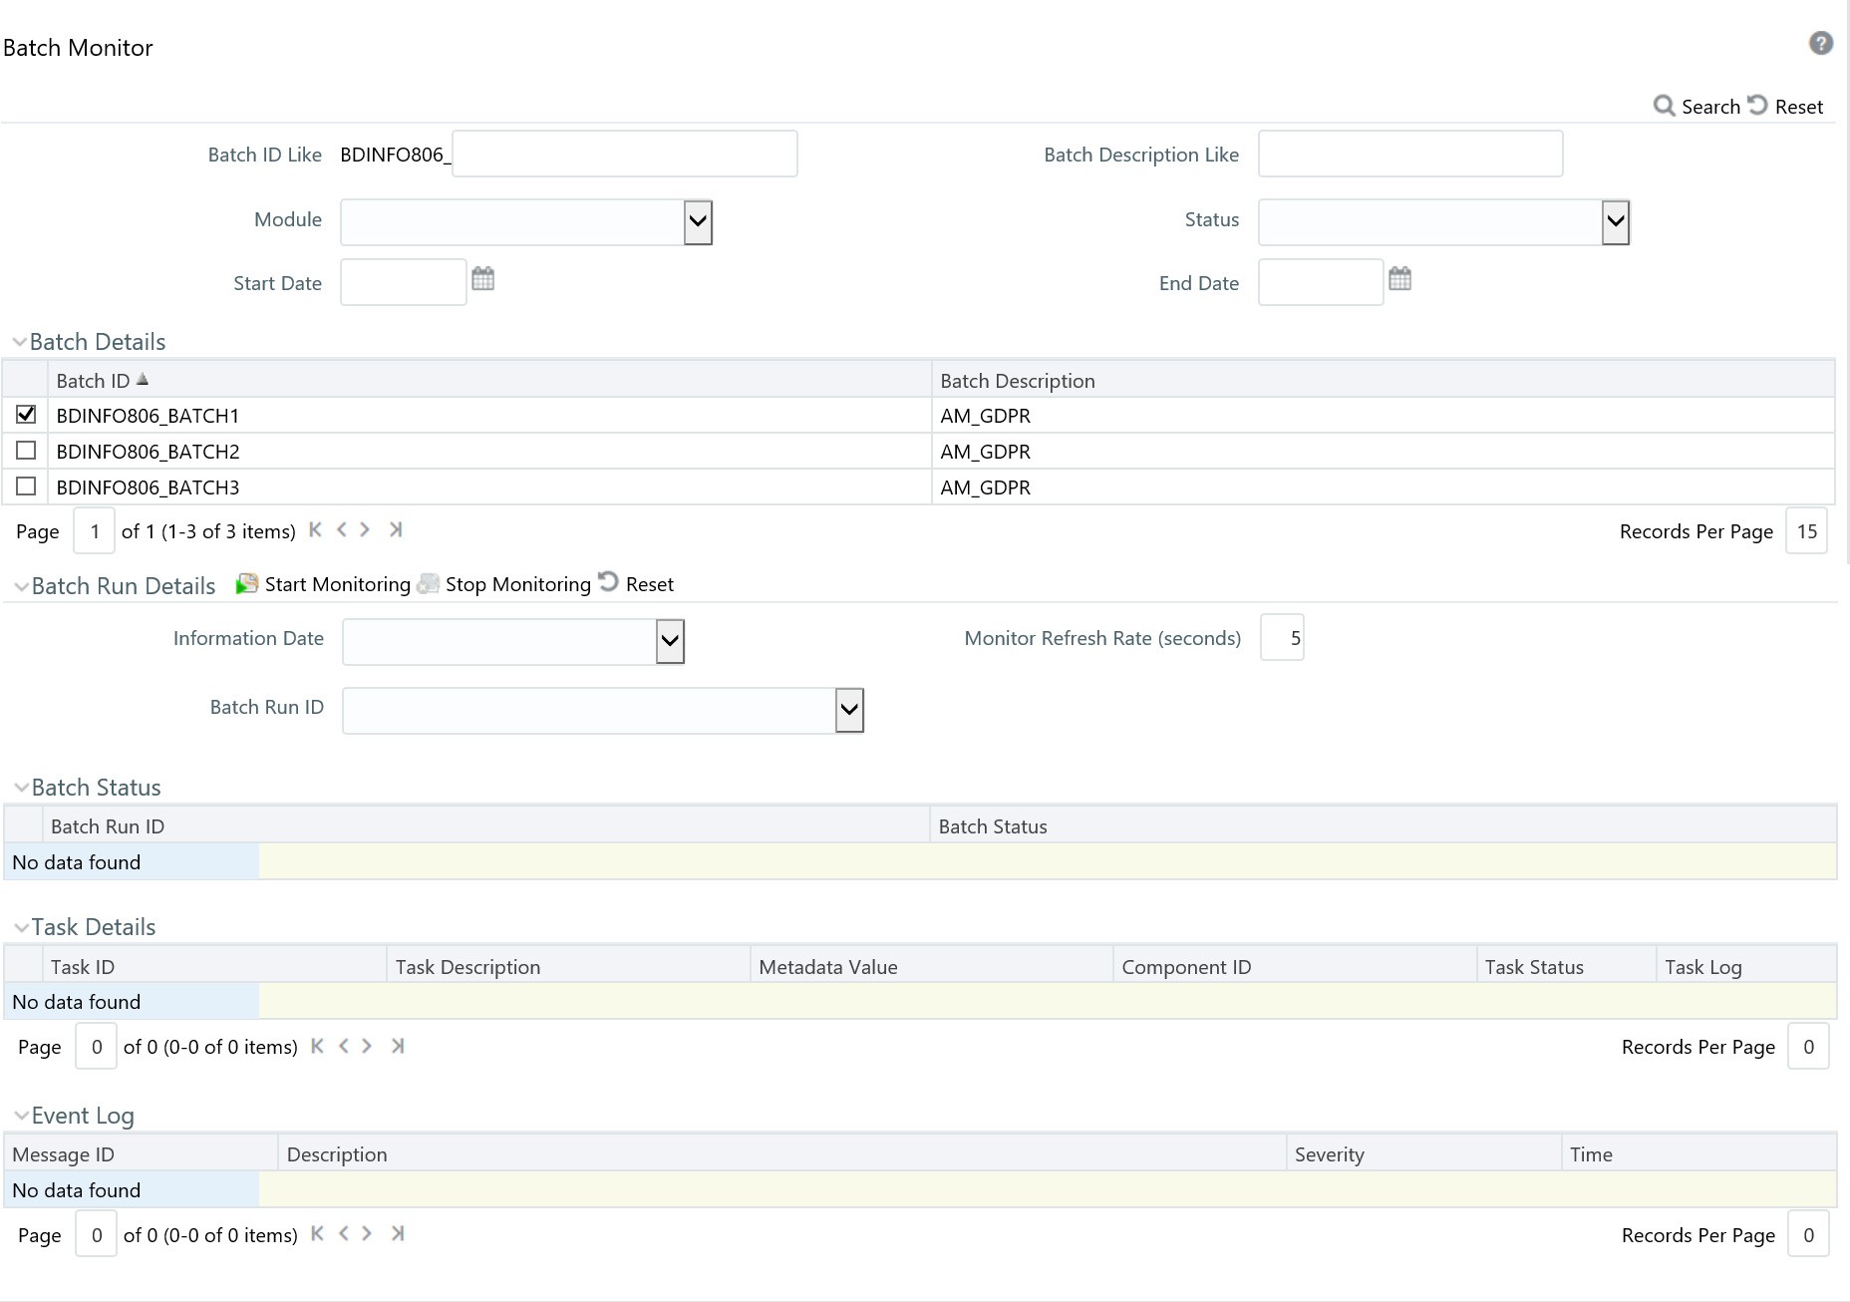Collapse the Task Details section
Image resolution: width=1850 pixels, height=1302 pixels.
pos(21,927)
